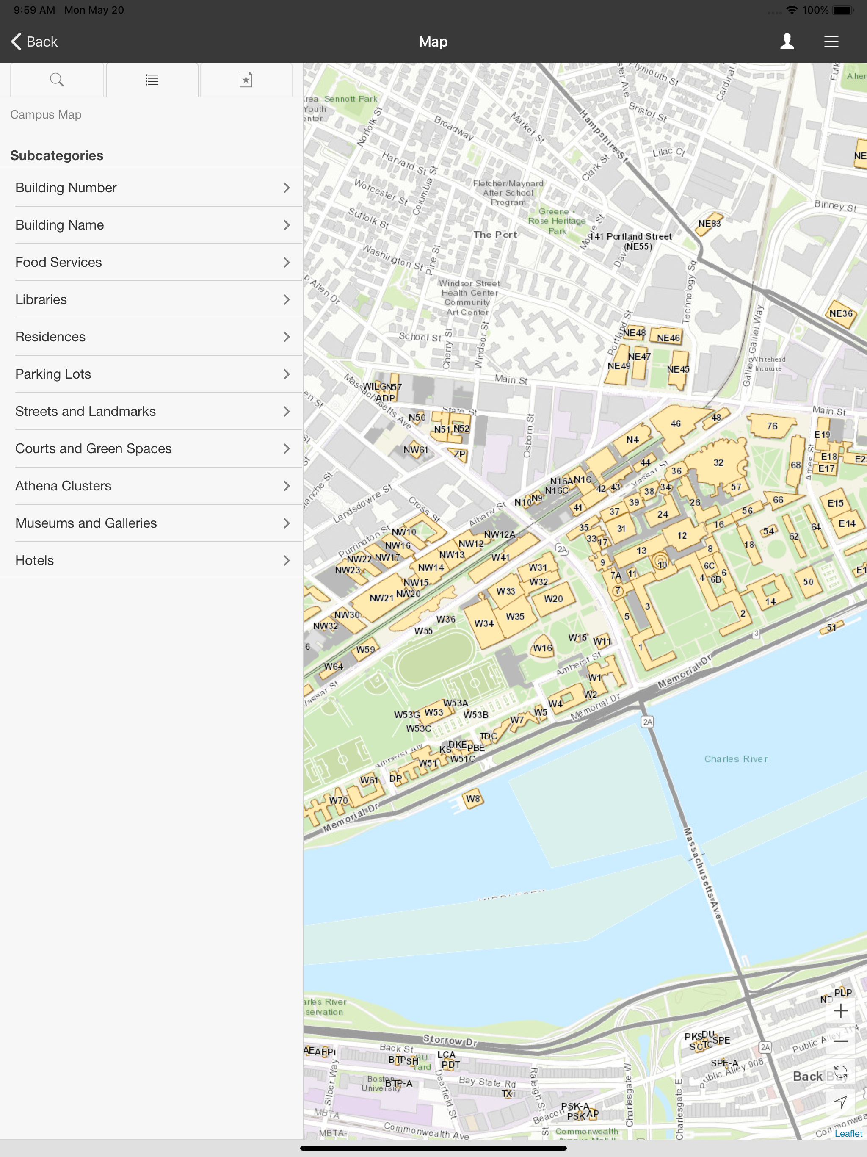The width and height of the screenshot is (867, 1157).
Task: Zoom out on the map
Action: click(840, 1041)
